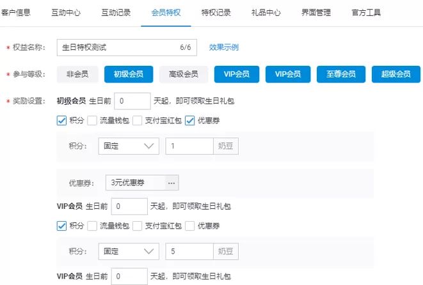Viewport: 423px width, 285px height.
Task: Switch to the 界面管理 tab
Action: [316, 13]
